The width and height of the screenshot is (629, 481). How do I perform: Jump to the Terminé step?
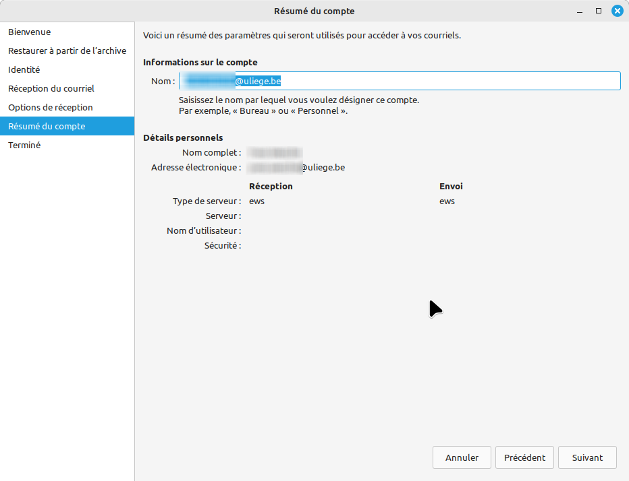24,145
